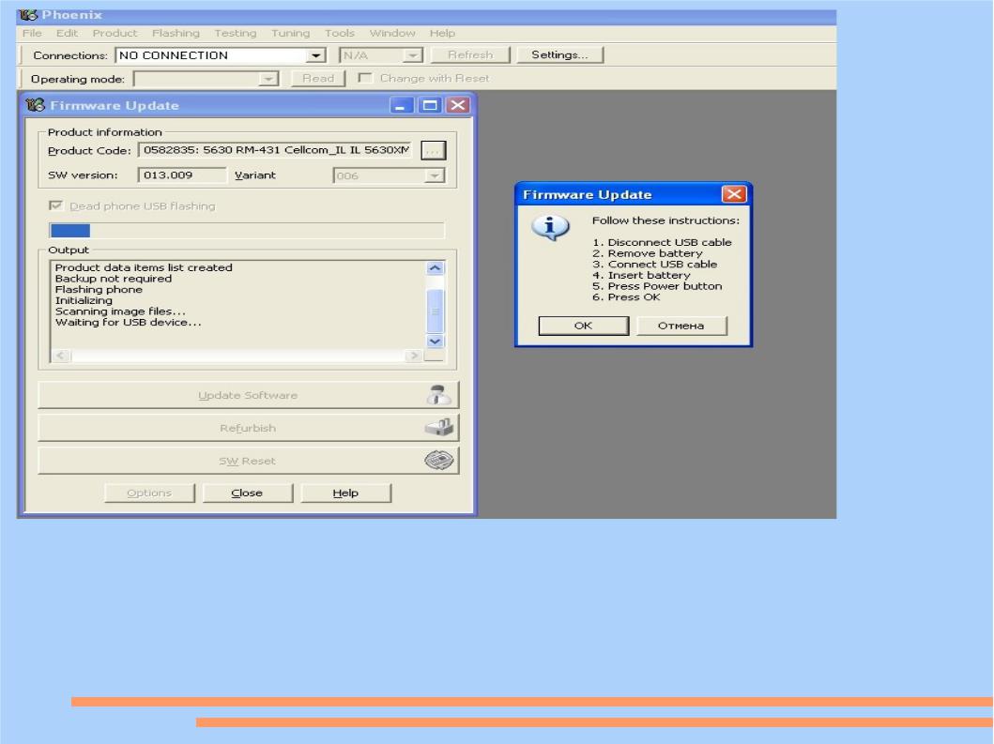Open the Tools menu
The image size is (994, 744).
[x=339, y=33]
